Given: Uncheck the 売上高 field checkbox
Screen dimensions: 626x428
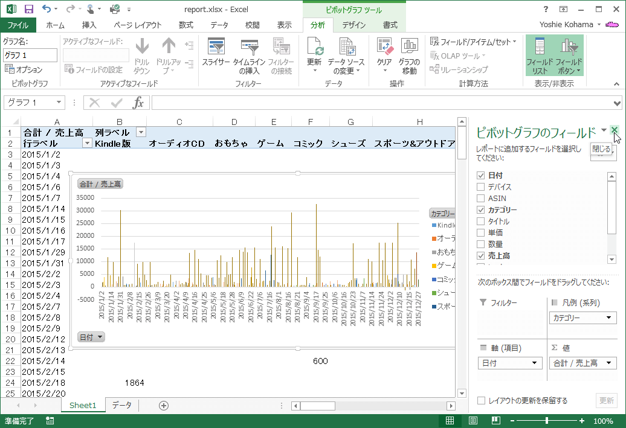Looking at the screenshot, I should [481, 256].
